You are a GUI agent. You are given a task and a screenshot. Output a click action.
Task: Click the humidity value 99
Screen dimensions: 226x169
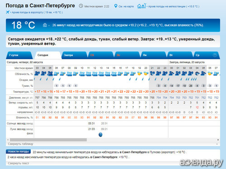(x=159, y=117)
